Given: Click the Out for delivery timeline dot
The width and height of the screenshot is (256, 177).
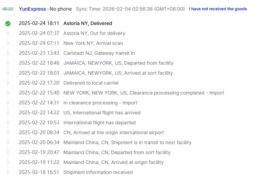Looking at the screenshot, I should pos(8,34).
